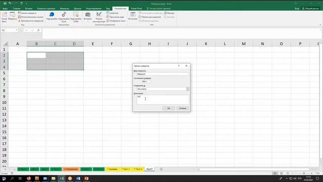This screenshot has width=323, height=182.
Task: Open the Visual Basic editor icon
Action: coord(4,17)
